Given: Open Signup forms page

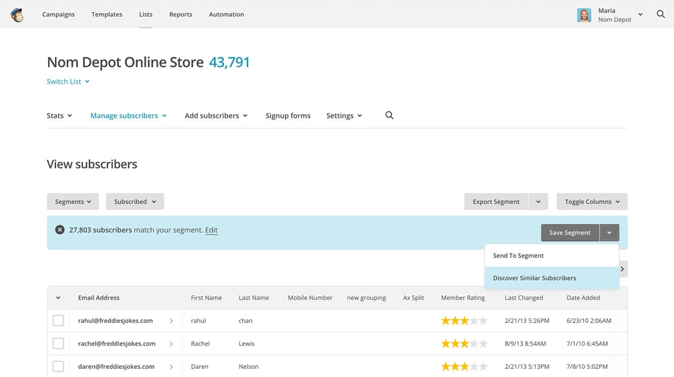Looking at the screenshot, I should click(x=288, y=116).
